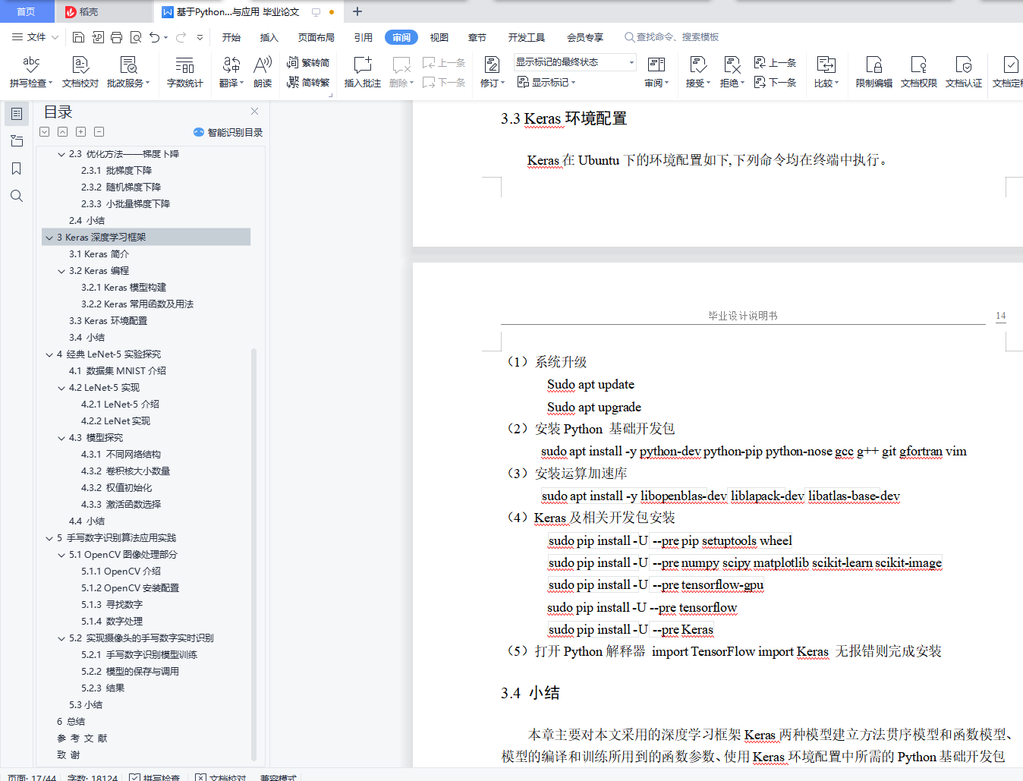Open the 比较 compare documents tool
The width and height of the screenshot is (1023, 781).
click(x=826, y=72)
